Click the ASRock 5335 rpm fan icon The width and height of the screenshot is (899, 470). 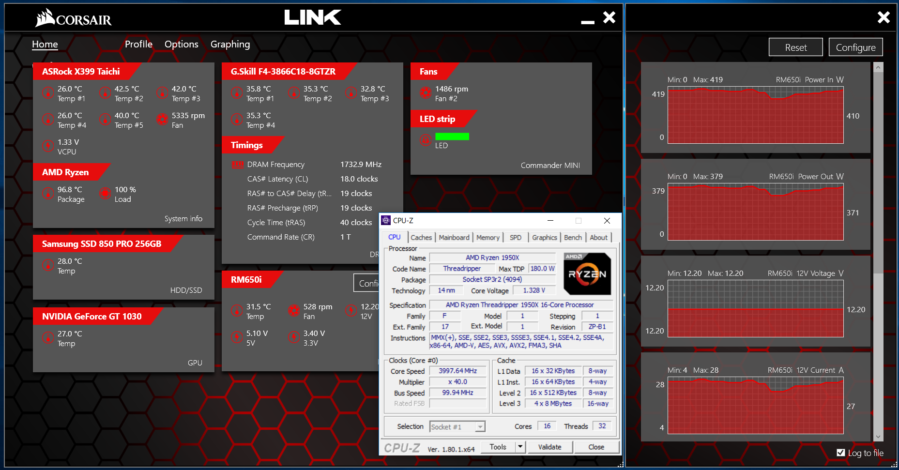(162, 119)
